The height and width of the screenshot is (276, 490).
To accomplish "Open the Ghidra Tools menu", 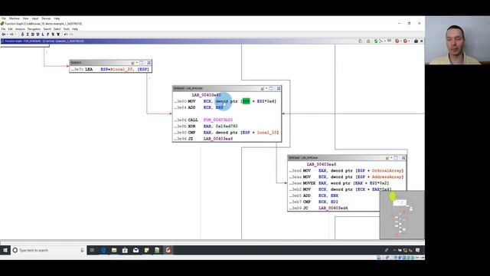I will [67, 29].
